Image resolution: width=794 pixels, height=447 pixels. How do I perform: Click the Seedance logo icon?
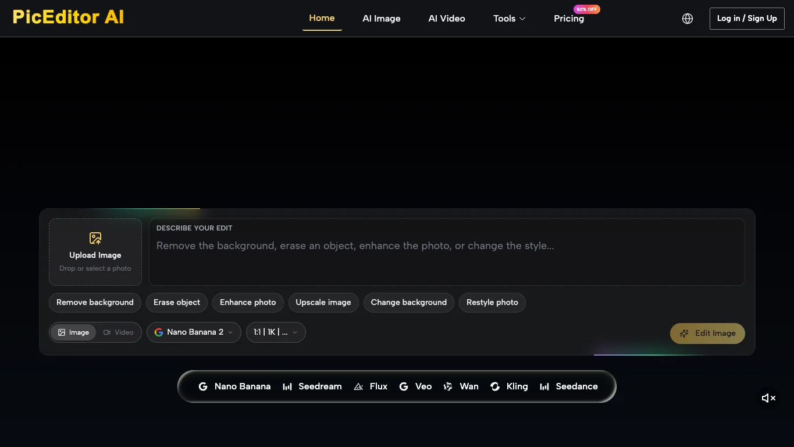[x=544, y=386]
